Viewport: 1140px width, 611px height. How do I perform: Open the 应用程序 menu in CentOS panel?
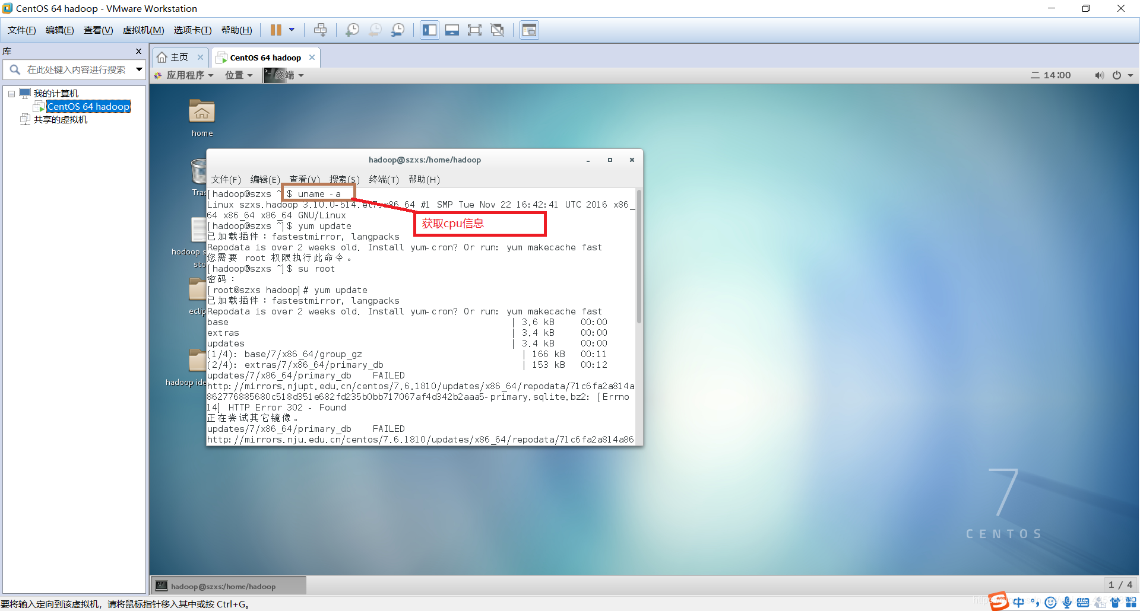click(x=184, y=75)
